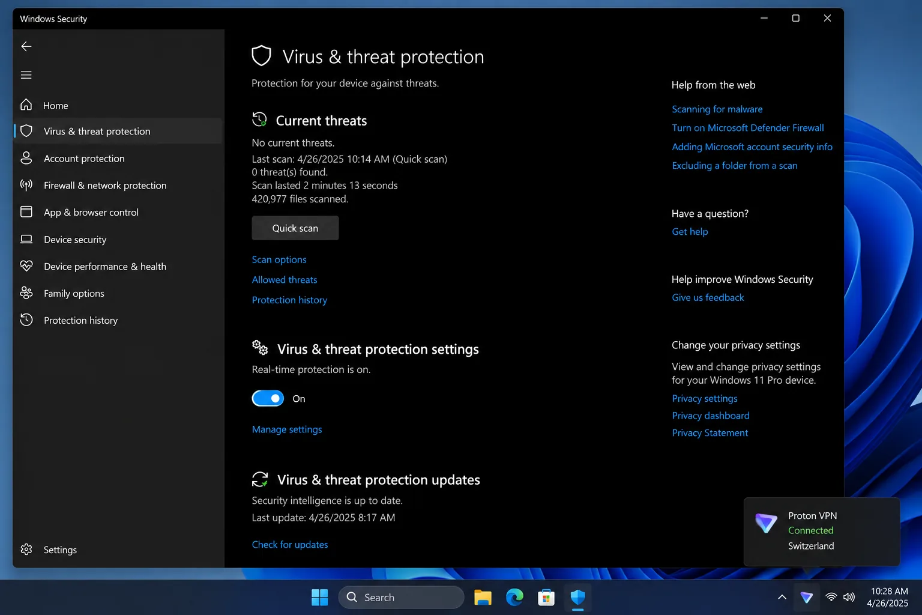This screenshot has width=922, height=615.
Task: Open Protection history link under Current threats
Action: tap(289, 300)
